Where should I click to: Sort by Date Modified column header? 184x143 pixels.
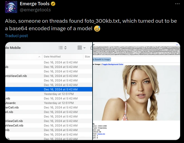coord(52,57)
